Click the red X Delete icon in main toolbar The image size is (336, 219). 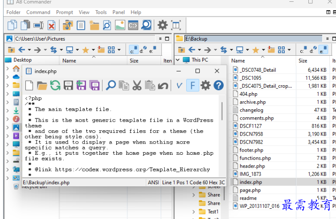(x=51, y=25)
